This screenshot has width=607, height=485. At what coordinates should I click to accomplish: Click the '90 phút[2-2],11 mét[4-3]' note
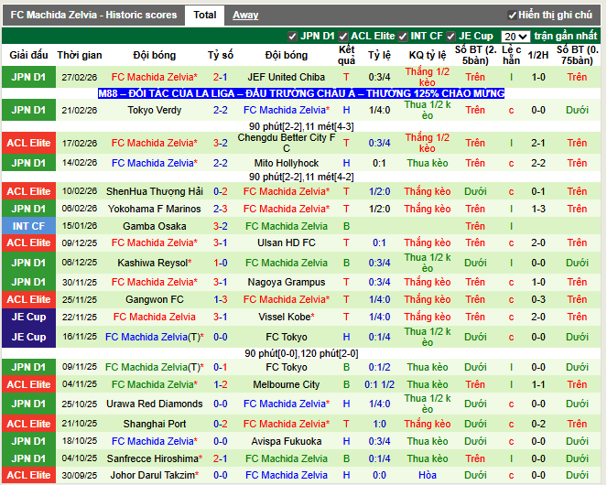pos(301,126)
